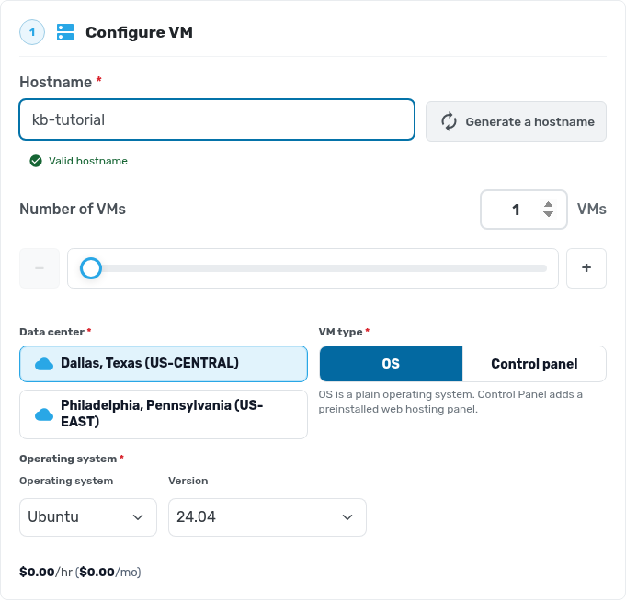Click the VM count slider handle
626x601 pixels.
pos(91,268)
